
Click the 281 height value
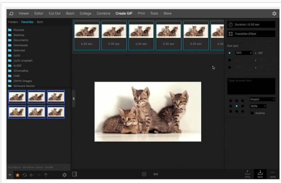[260, 53]
